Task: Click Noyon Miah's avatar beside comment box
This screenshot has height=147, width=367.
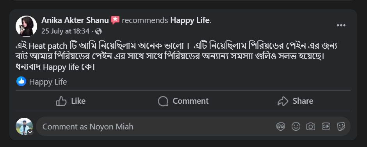Action: [24, 126]
